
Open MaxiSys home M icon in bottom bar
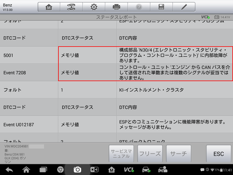[112, 170]
